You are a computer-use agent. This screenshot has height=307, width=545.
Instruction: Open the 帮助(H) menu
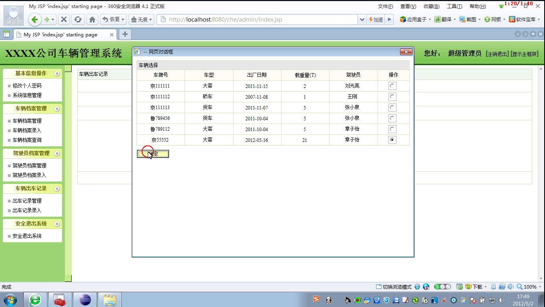click(x=477, y=6)
